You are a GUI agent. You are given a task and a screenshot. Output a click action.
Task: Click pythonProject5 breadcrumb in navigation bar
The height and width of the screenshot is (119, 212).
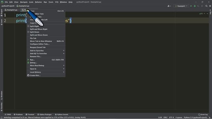[x=8, y=6]
